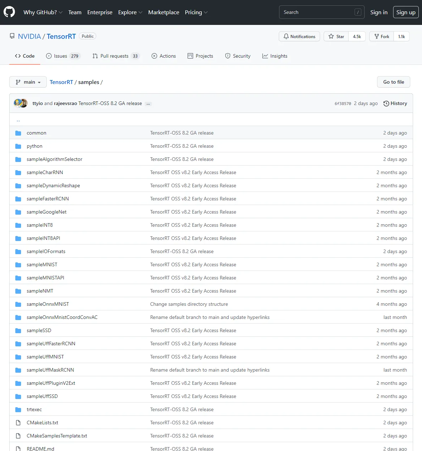Open the sampleUffPluginV2Ext folder
The image size is (422, 451).
pos(51,383)
